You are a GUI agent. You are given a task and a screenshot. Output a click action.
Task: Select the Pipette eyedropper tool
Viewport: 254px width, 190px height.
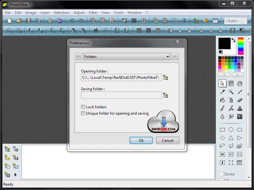tap(223, 92)
